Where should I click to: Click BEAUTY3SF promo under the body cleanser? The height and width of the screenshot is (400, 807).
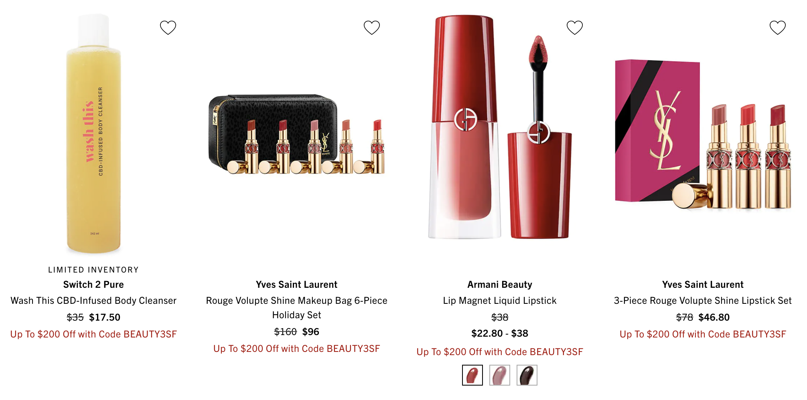(93, 334)
